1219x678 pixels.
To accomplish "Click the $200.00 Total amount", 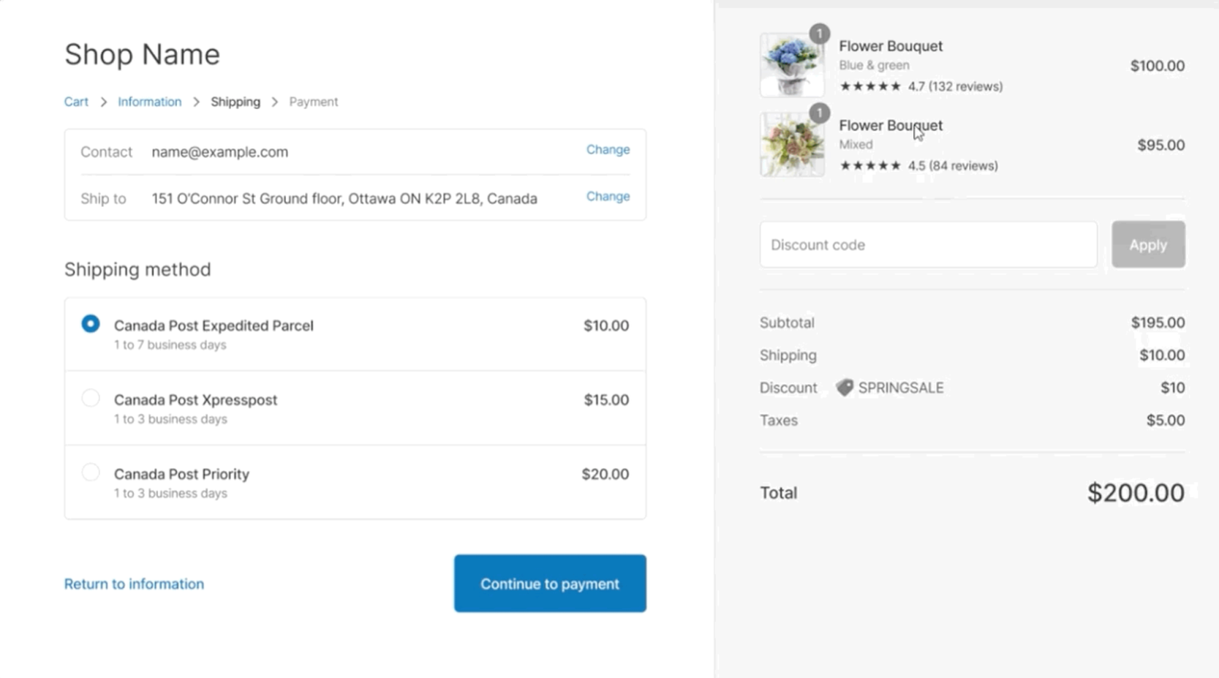I will click(1136, 492).
